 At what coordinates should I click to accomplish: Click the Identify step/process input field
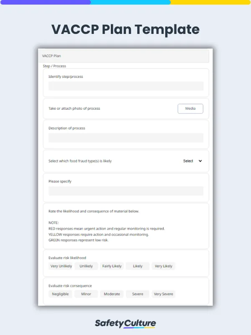(x=125, y=86)
